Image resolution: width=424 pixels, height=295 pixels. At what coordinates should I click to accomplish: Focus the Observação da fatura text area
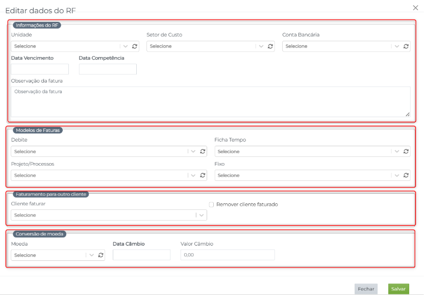click(211, 102)
